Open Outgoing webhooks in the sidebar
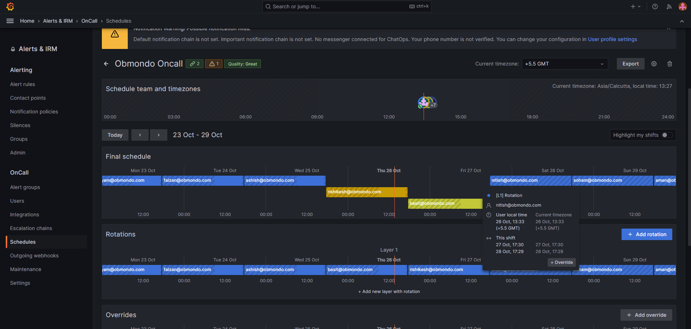The image size is (691, 329). [x=34, y=256]
